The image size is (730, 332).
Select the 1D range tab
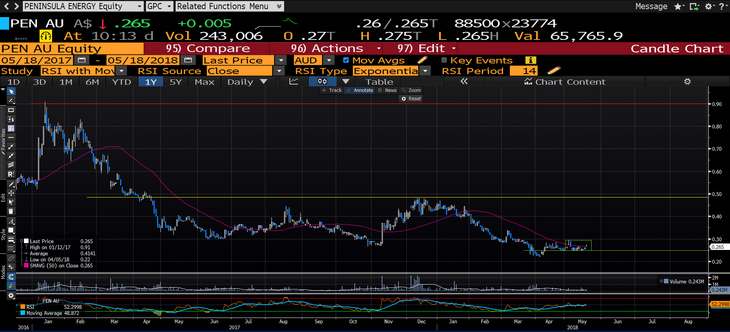pyautogui.click(x=14, y=82)
